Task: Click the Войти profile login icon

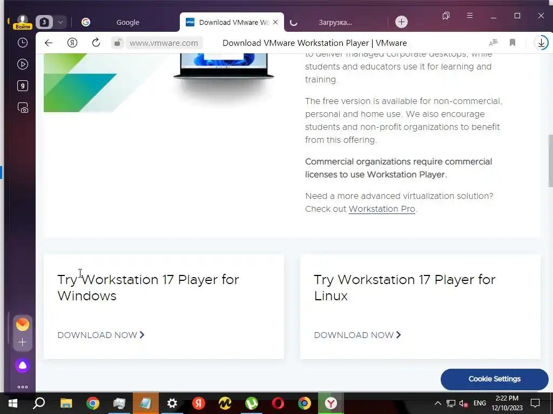Action: tap(23, 22)
